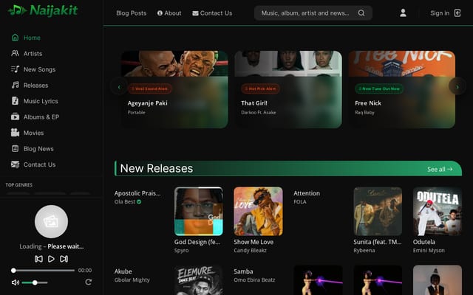This screenshot has height=295, width=473.
Task: Open Raq Baby artist text
Action: (364, 112)
